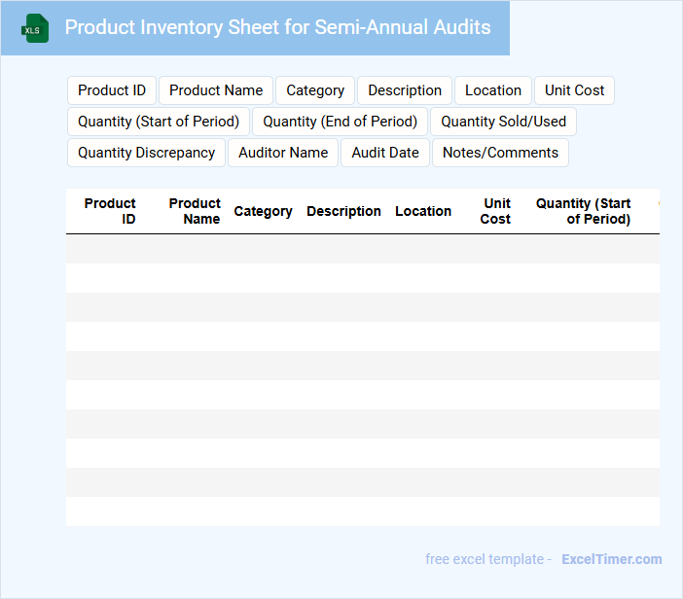
Task: Click the Unit Cost tag
Action: point(574,90)
